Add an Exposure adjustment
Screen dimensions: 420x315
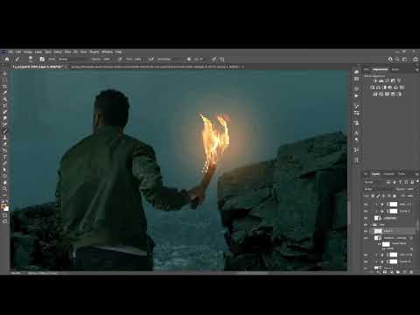393,80
